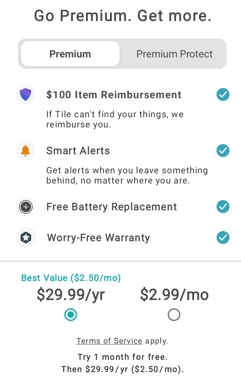Switch to the Premium Protect tab
Screen dimensions: 241x386
pyautogui.click(x=174, y=54)
